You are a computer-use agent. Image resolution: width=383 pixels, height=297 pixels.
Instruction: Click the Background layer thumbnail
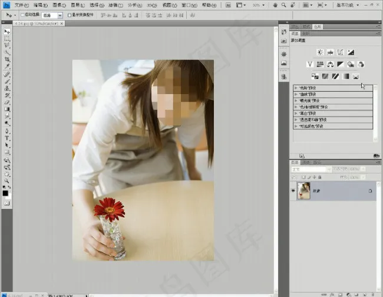304,191
